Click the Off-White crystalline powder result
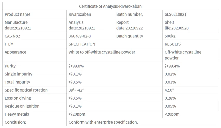This screenshot has height=128, width=221. coord(183,55)
